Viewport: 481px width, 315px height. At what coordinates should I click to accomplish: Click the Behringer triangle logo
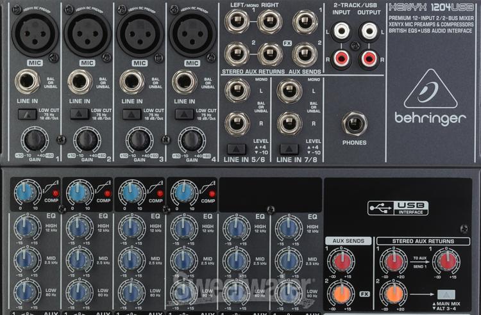(x=430, y=89)
